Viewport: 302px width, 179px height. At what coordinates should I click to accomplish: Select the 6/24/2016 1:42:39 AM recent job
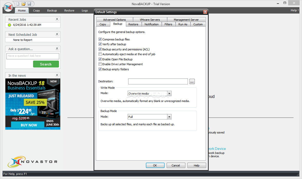[27, 25]
